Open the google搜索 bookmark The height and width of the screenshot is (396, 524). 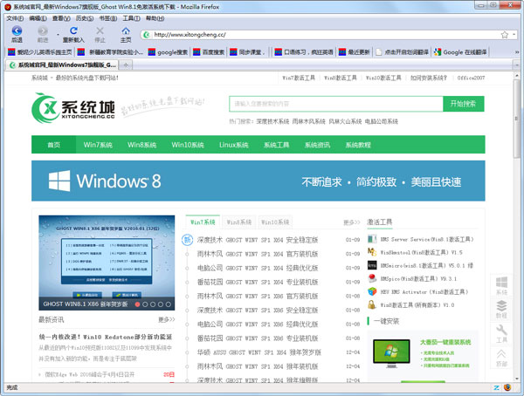(168, 52)
